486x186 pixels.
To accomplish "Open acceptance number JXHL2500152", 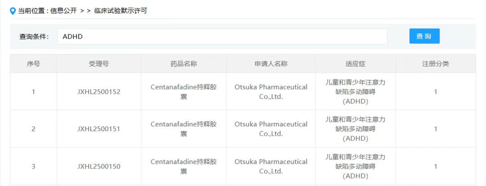I will coord(99,92).
